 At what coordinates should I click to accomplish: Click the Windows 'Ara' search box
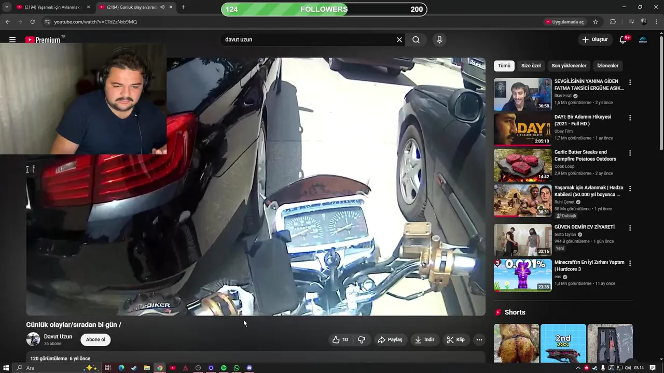(x=57, y=368)
